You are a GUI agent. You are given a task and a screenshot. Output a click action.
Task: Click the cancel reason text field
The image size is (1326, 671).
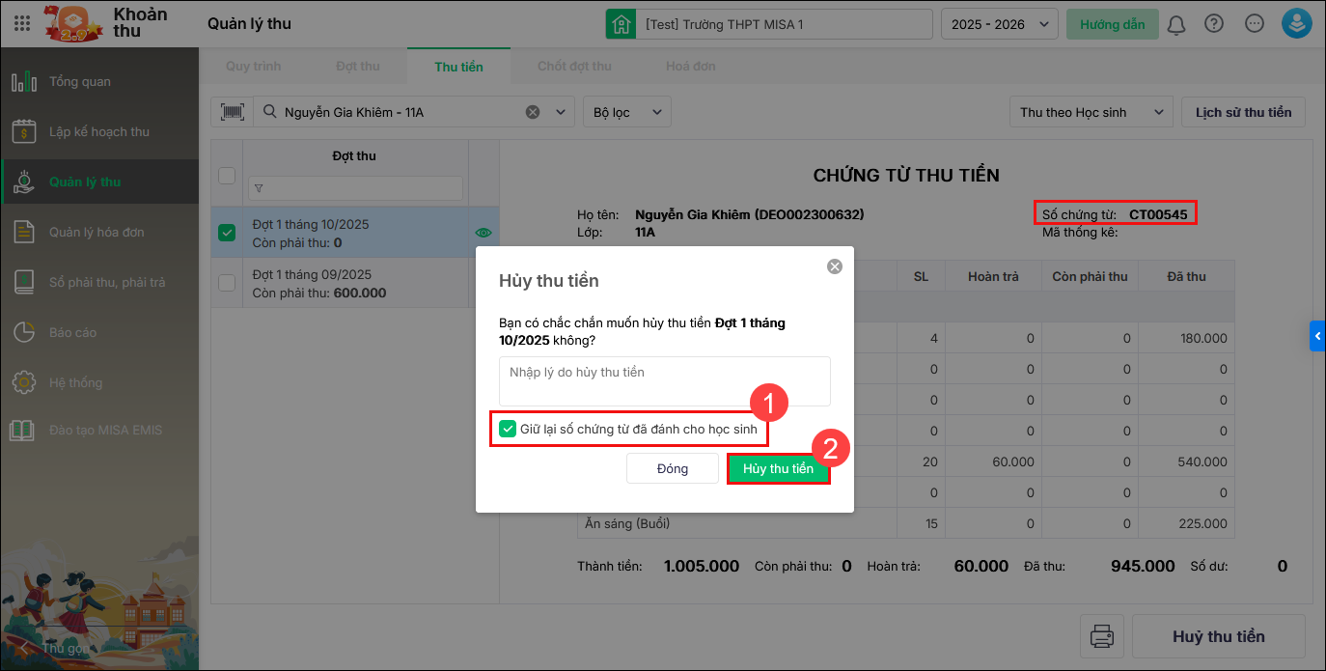tap(665, 381)
